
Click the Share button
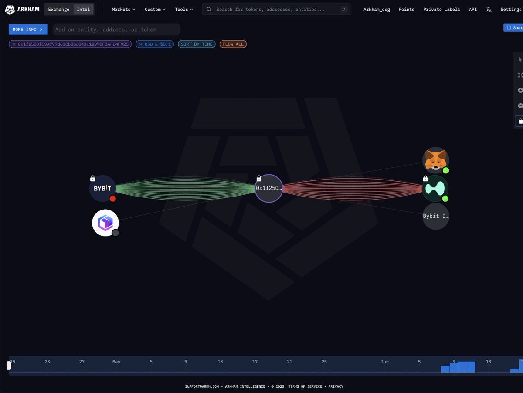point(513,27)
